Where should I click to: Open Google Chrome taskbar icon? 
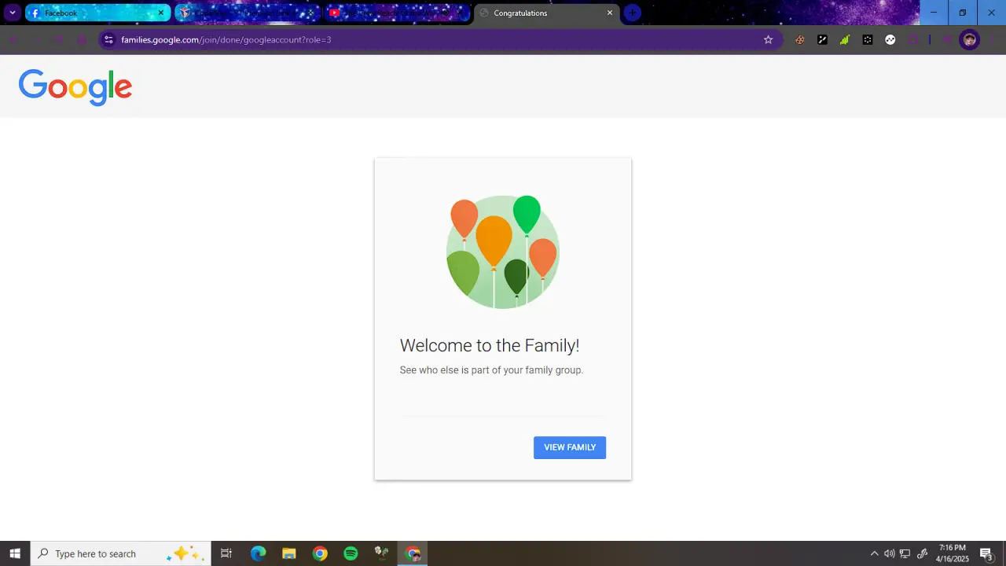click(x=320, y=553)
